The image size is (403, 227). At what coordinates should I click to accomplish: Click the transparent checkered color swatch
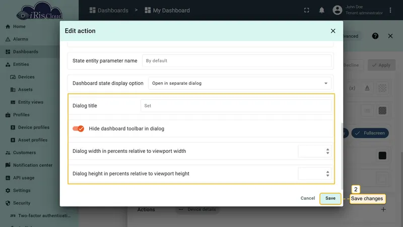382,88
